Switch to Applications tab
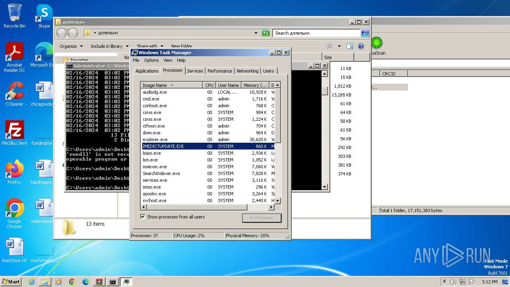510x287 pixels. [147, 71]
